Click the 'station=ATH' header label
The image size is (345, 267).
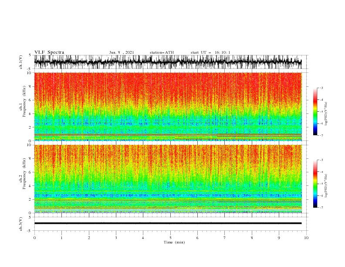pyautogui.click(x=162, y=52)
